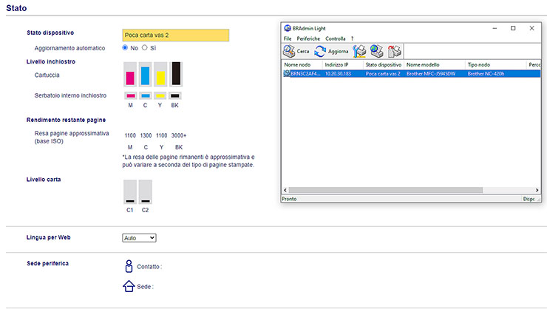Open the Lingua per Web dropdown

click(139, 237)
